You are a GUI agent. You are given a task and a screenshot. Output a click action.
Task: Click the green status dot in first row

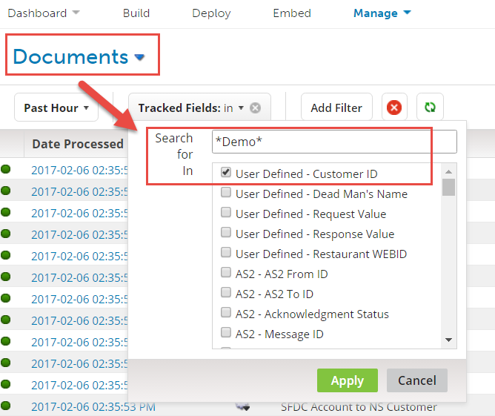pyautogui.click(x=6, y=169)
